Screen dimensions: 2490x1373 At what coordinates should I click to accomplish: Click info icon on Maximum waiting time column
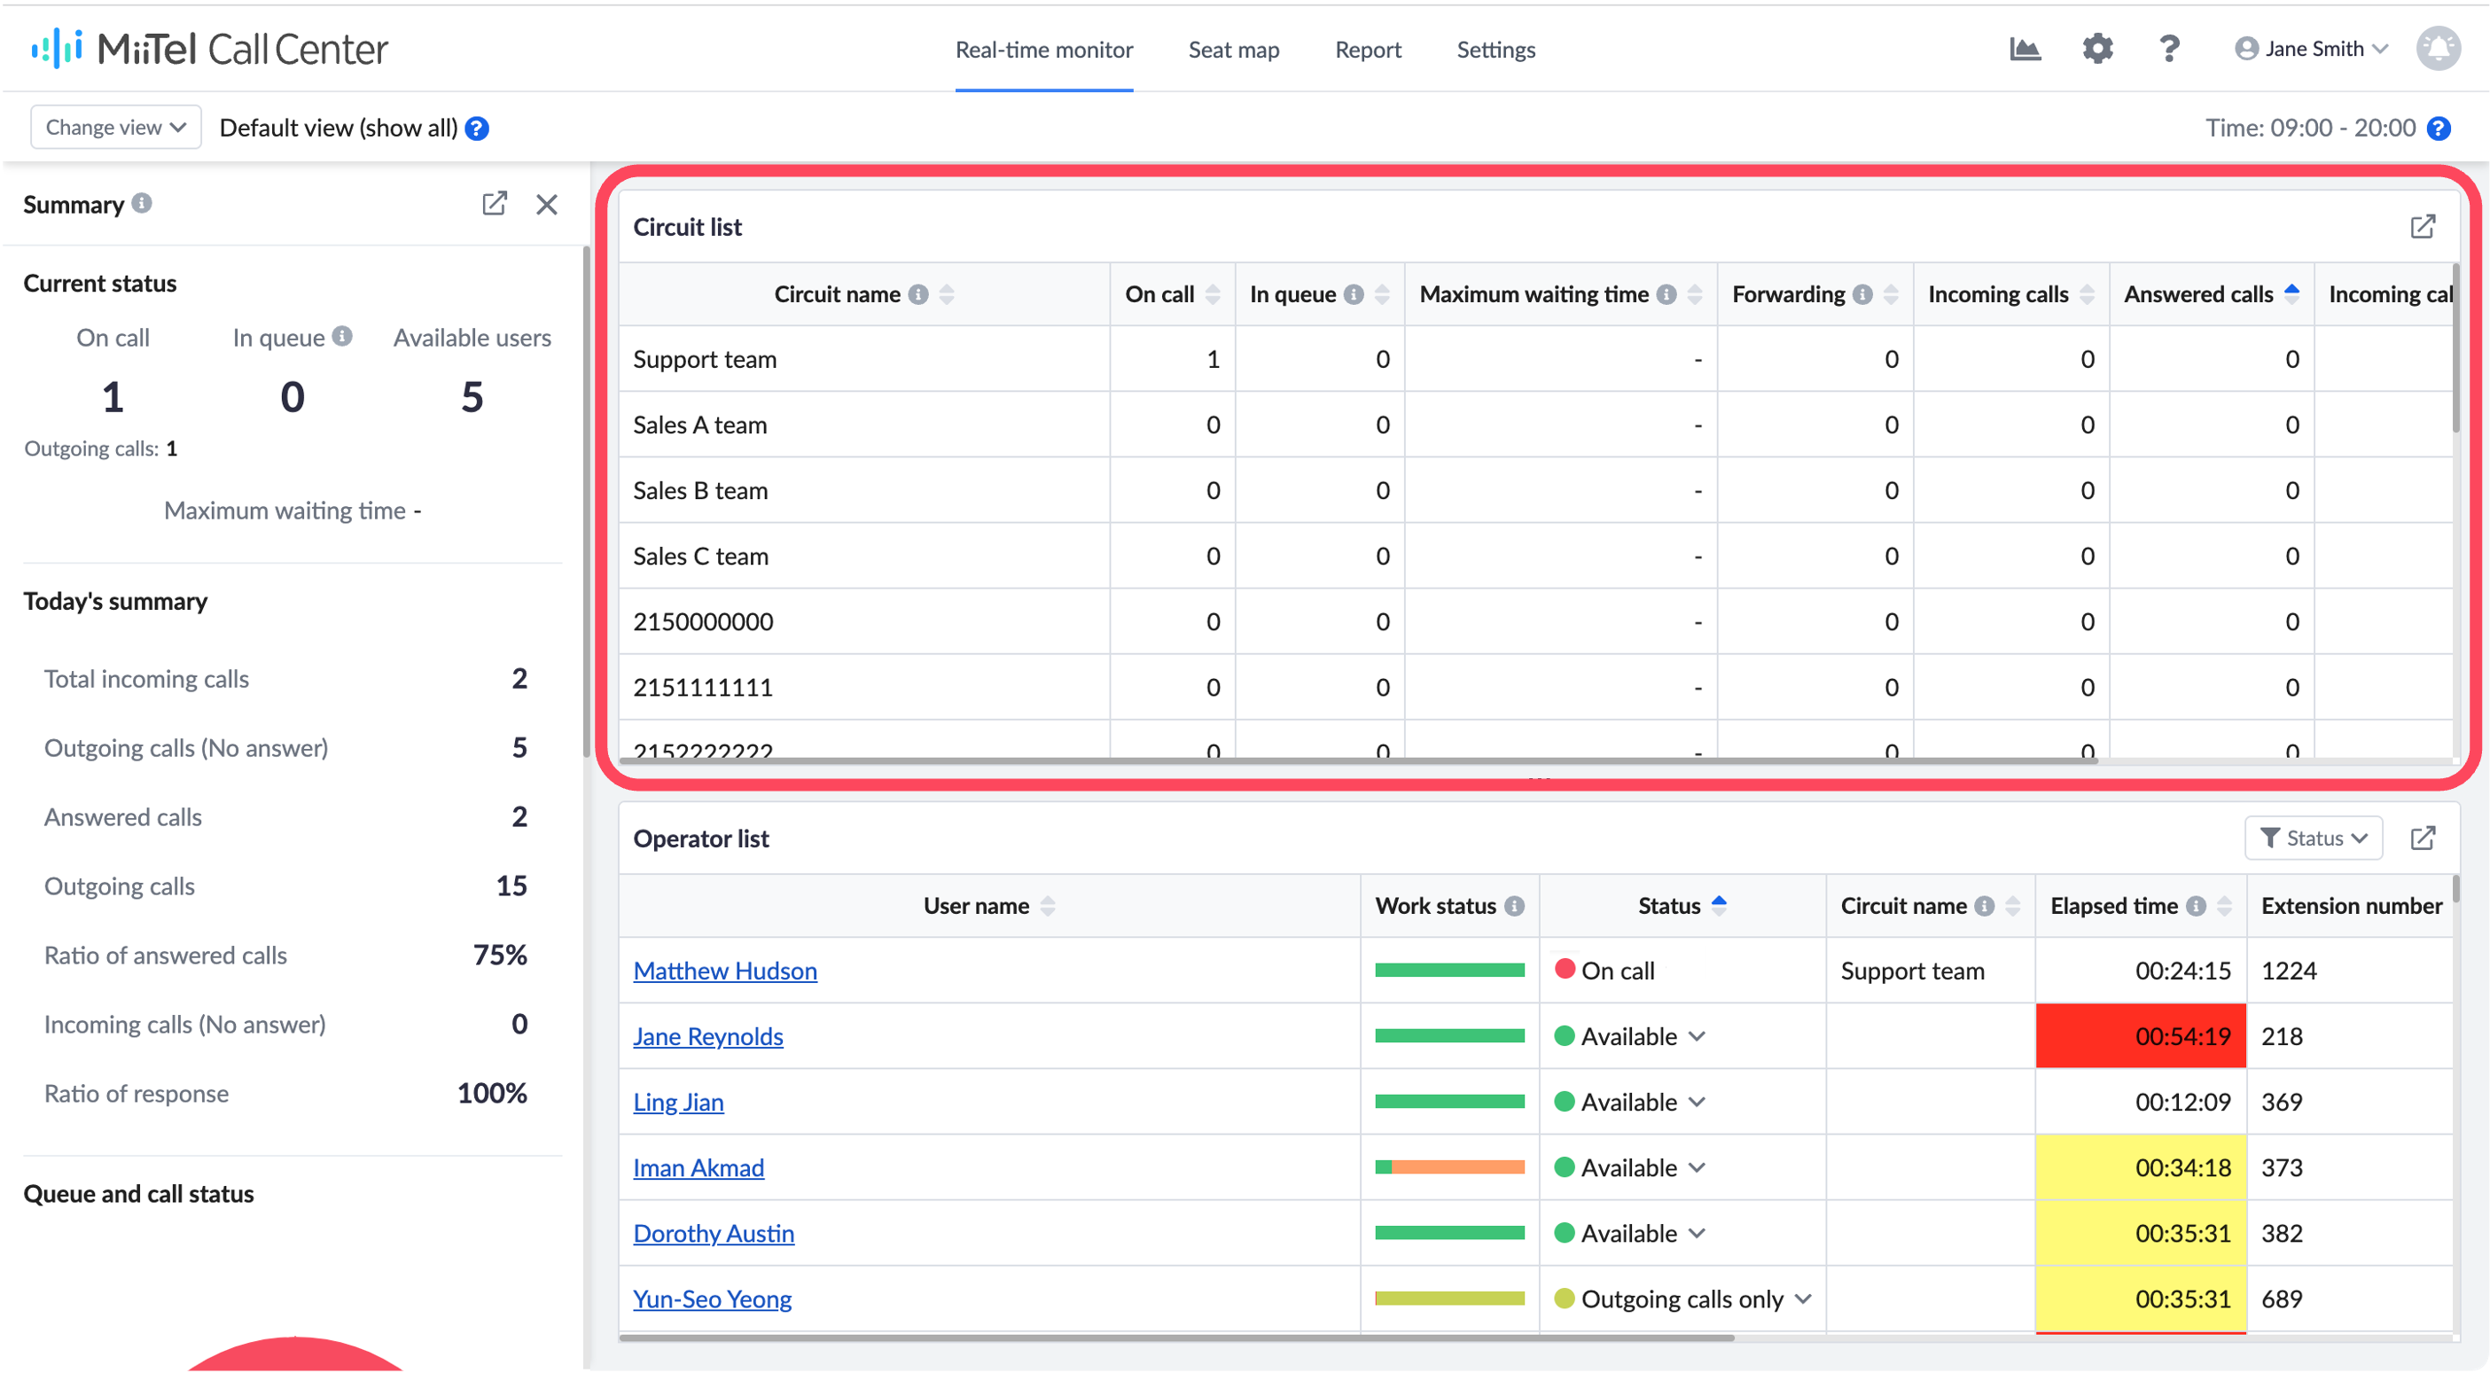[1666, 294]
